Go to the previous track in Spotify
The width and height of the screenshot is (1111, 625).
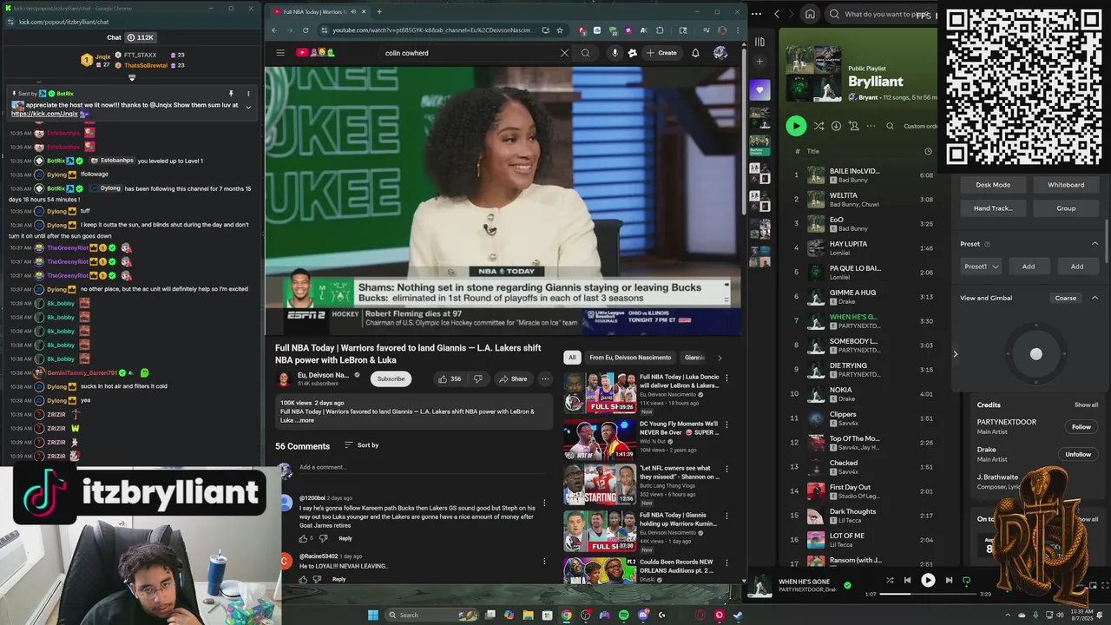click(x=907, y=580)
